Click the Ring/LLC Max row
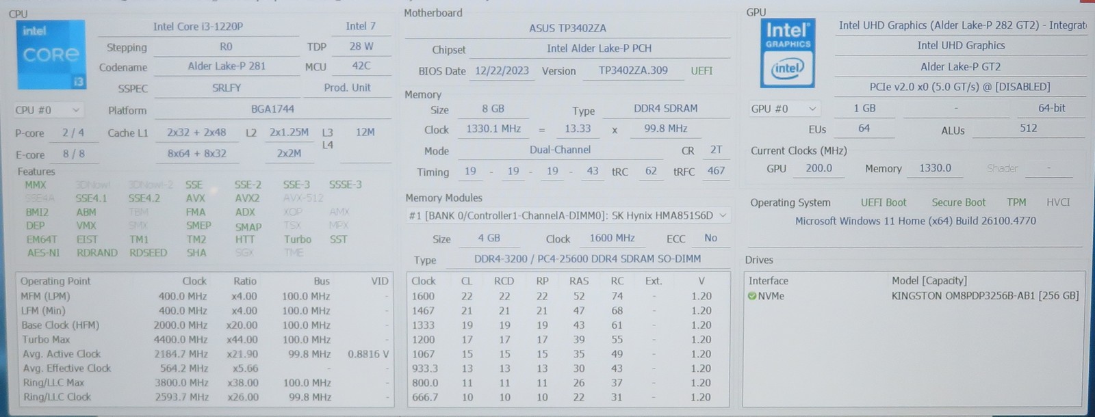1095x417 pixels. coord(205,383)
